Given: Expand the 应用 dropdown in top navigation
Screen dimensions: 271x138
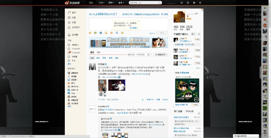Looking at the screenshot, I should click(x=100, y=2).
